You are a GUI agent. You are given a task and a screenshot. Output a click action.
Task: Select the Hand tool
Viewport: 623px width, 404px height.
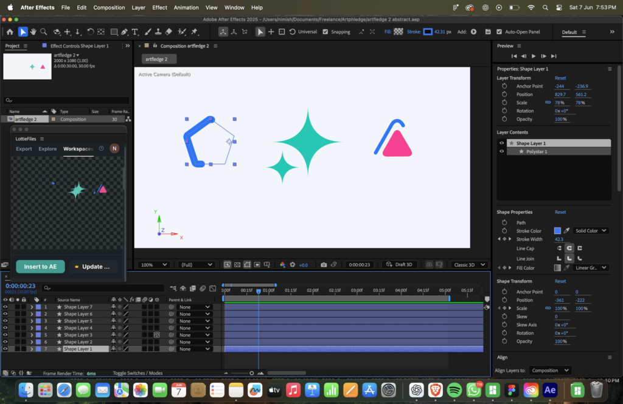tap(33, 32)
